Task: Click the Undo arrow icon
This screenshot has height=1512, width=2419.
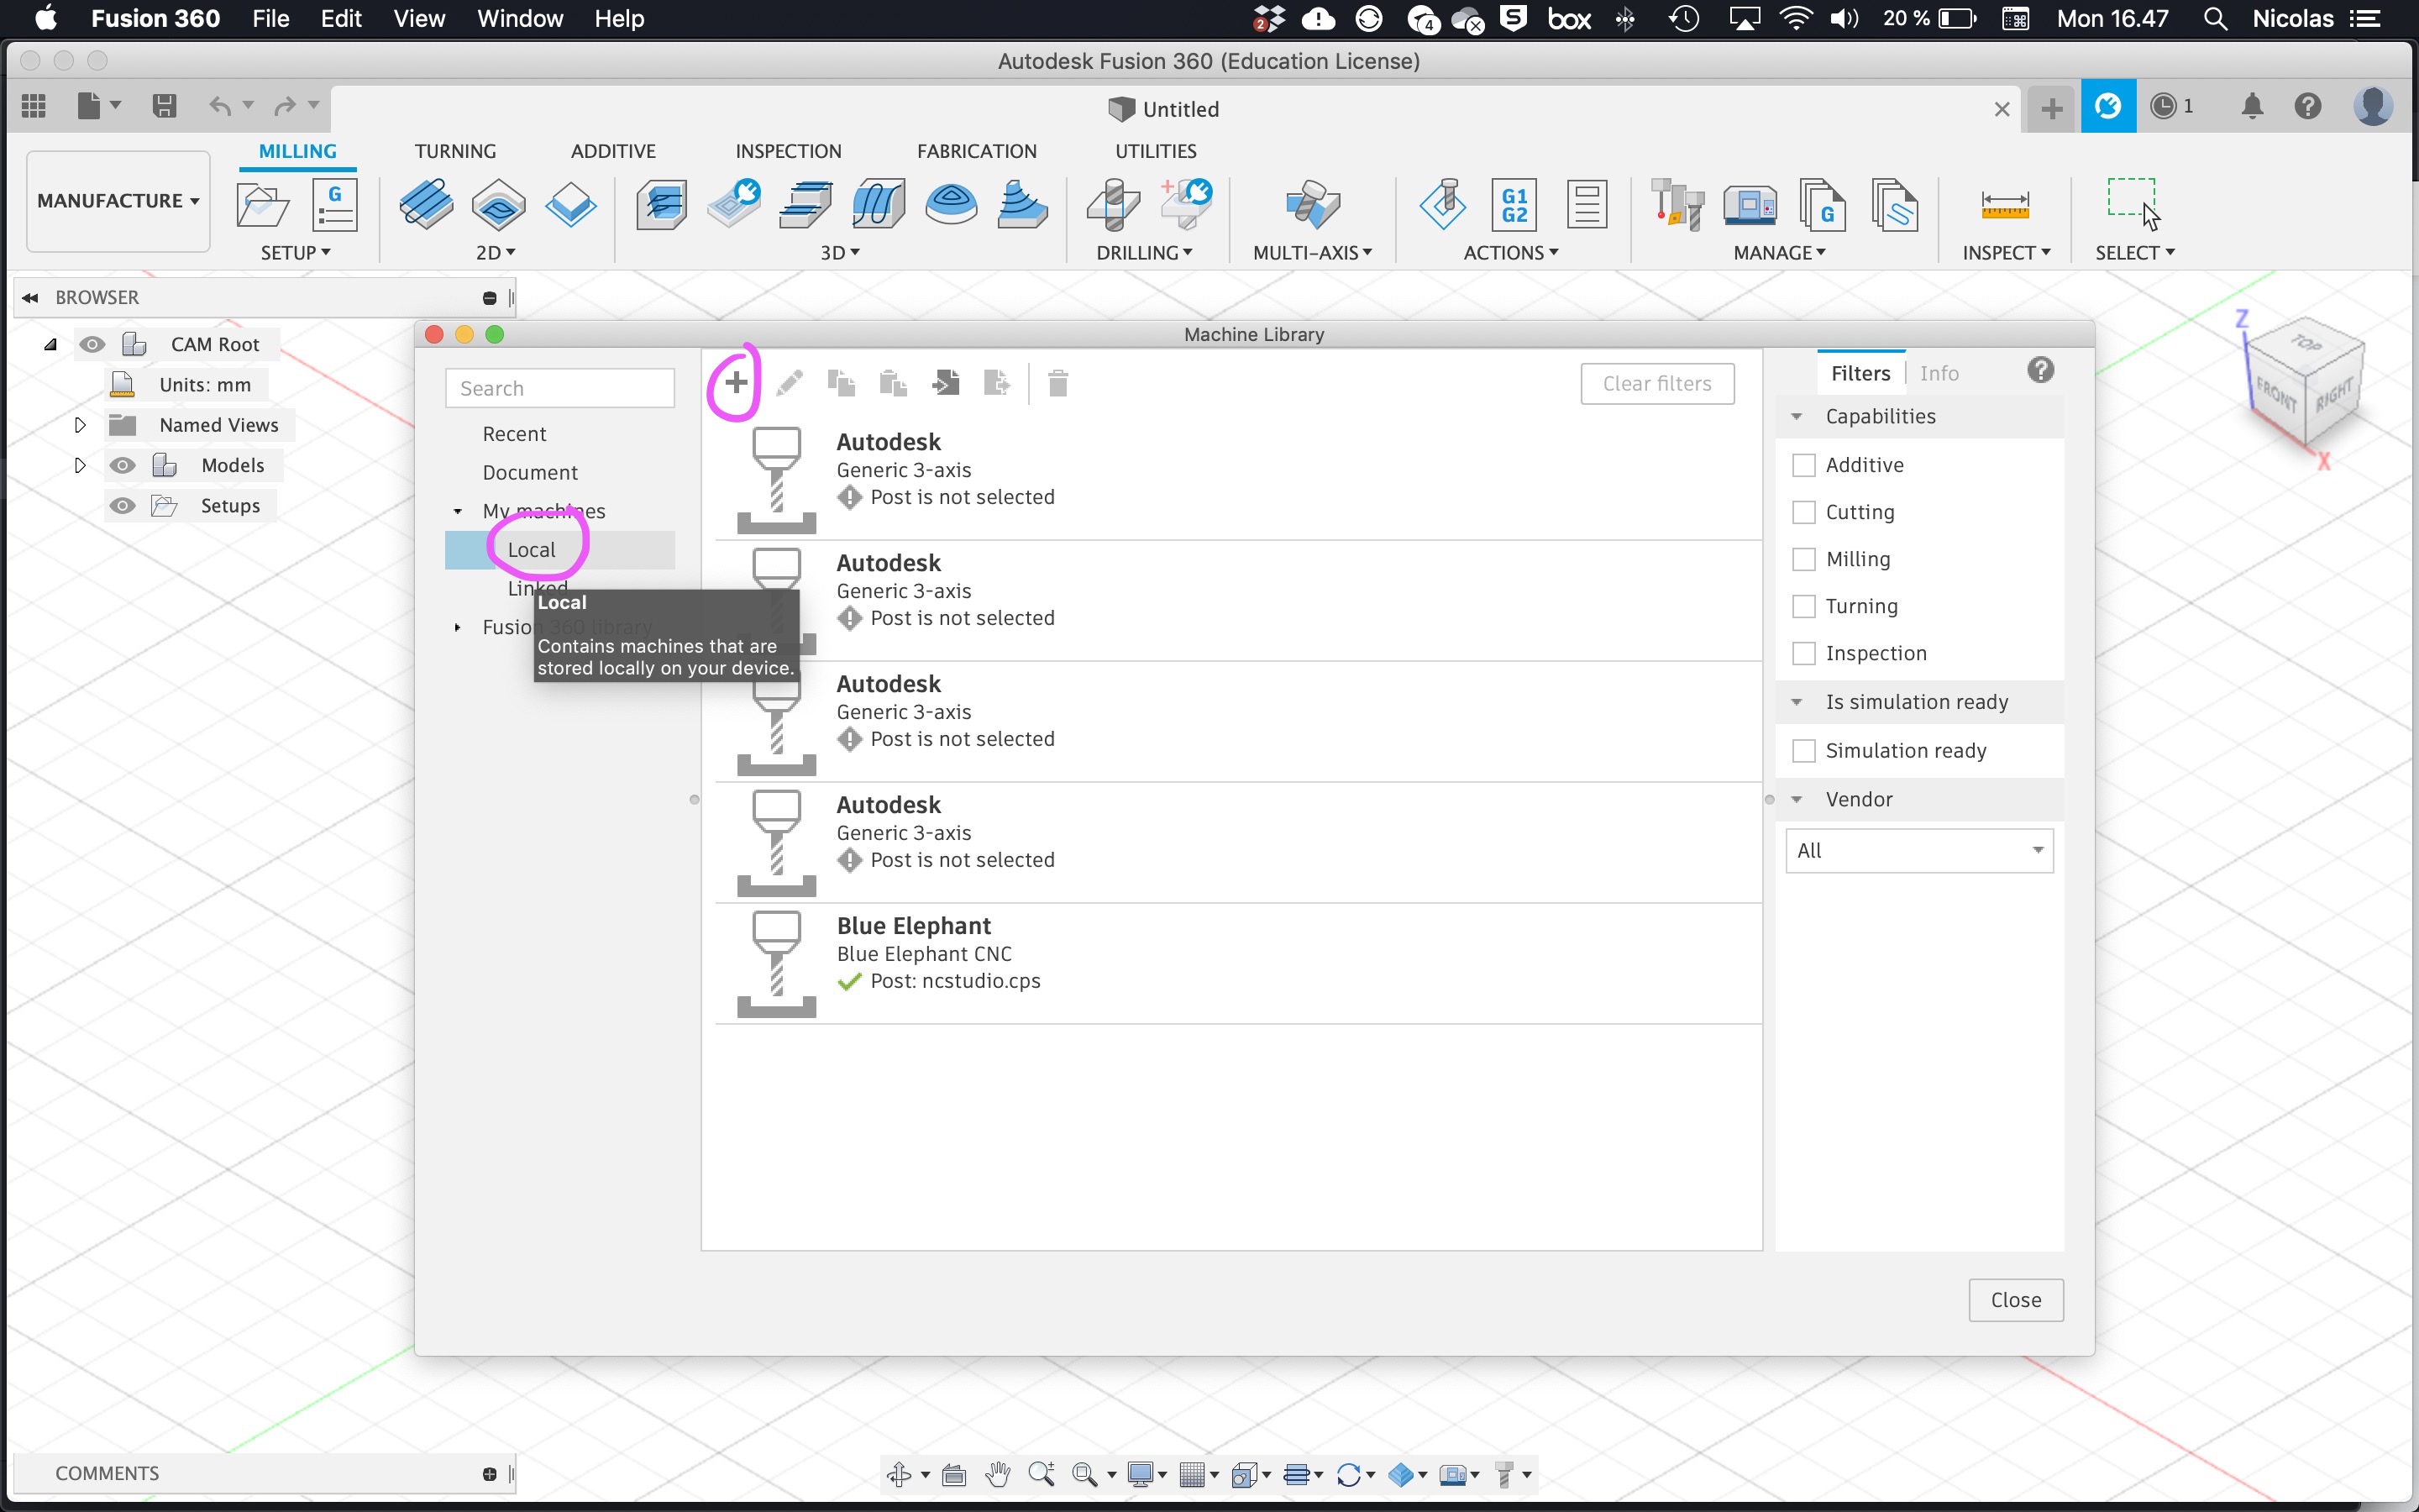Action: [x=220, y=105]
